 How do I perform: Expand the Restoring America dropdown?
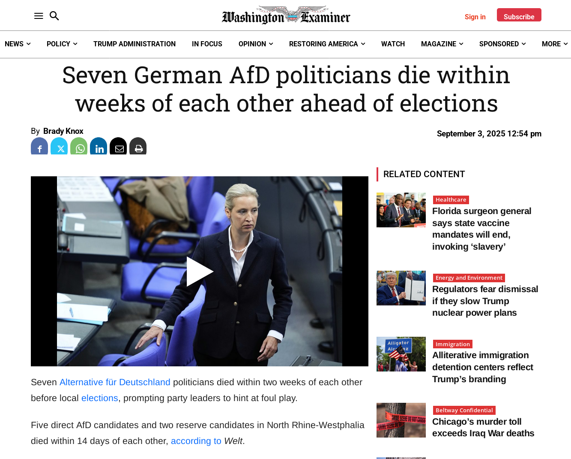[327, 44]
